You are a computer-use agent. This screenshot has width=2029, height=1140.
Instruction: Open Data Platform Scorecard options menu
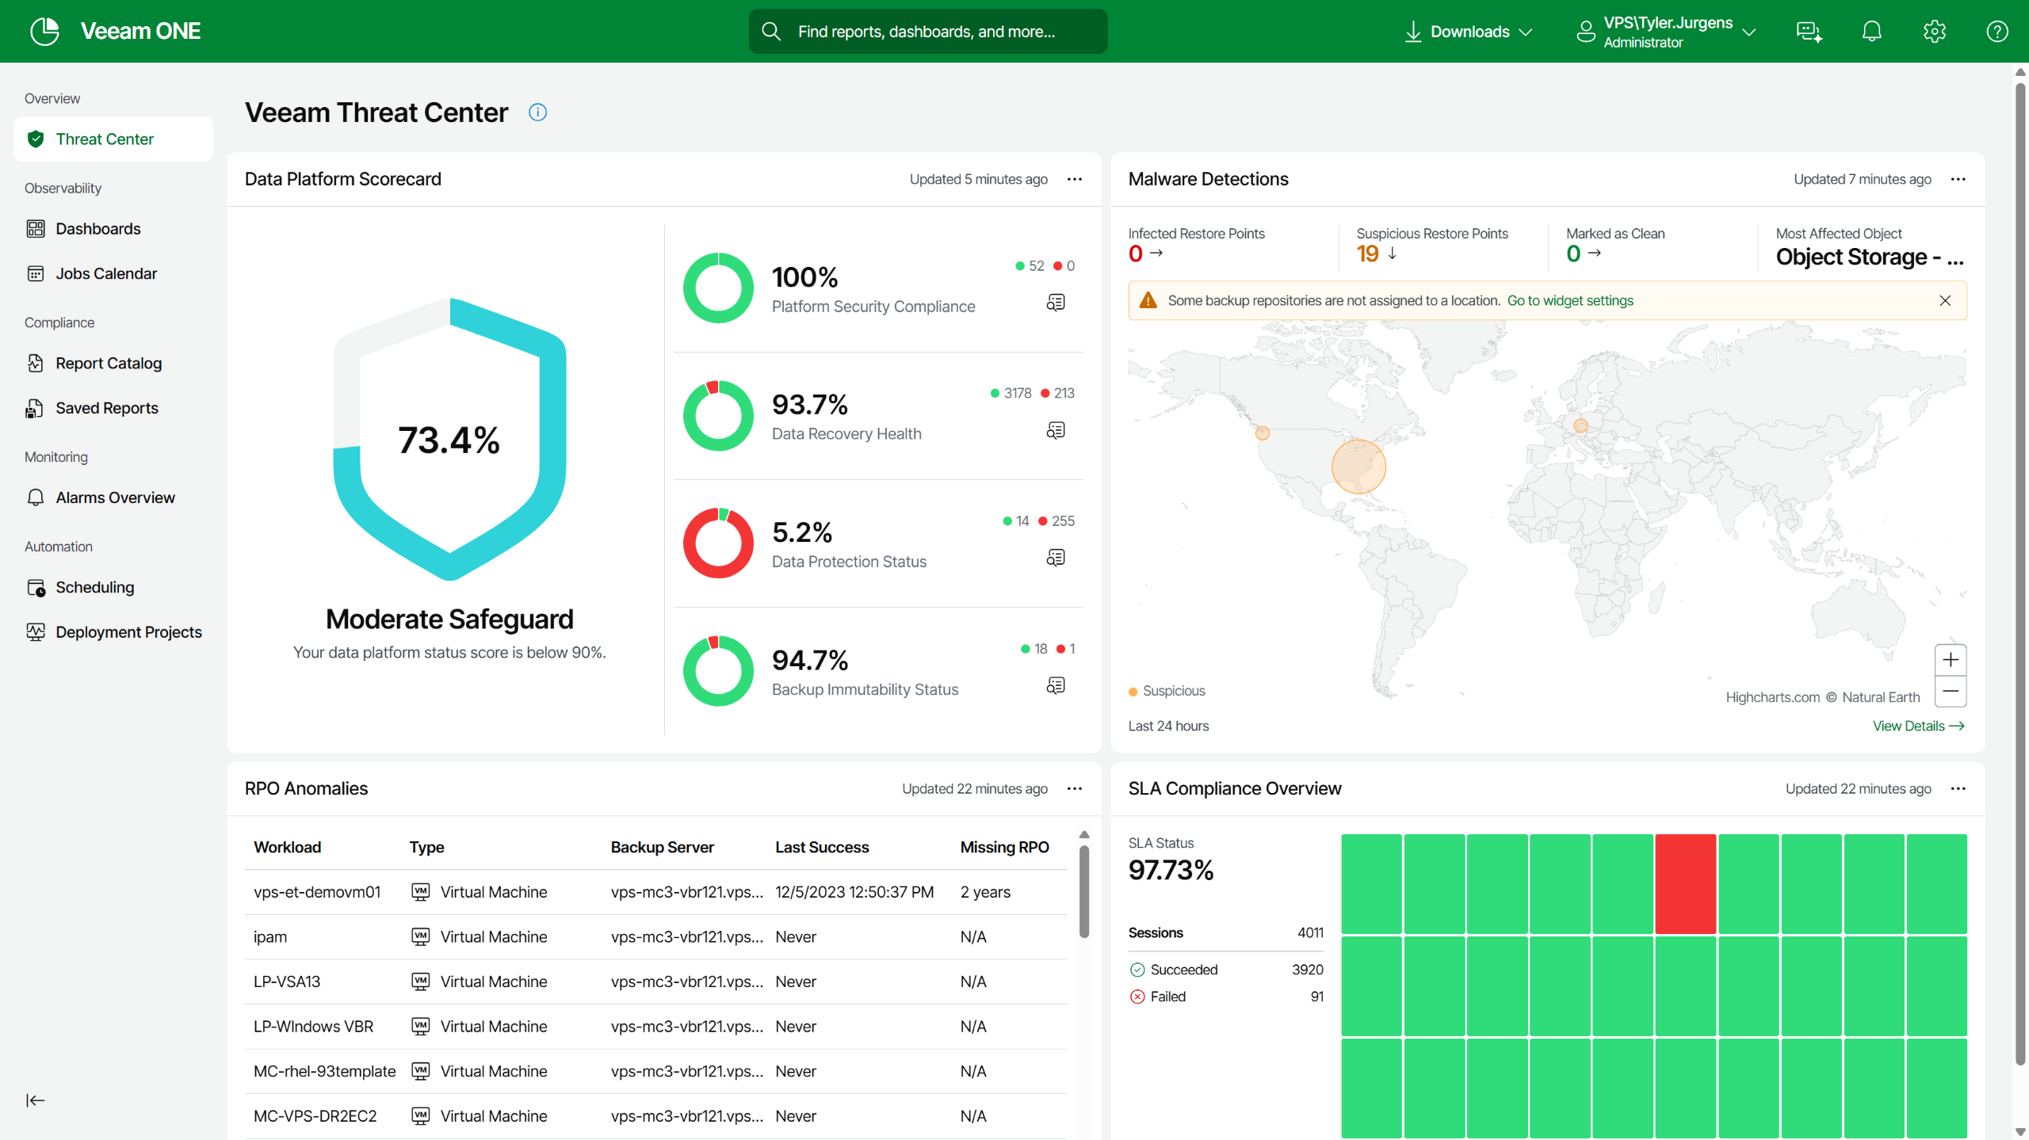(x=1075, y=179)
